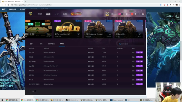Select the DOTA模式 filter tab
The height and width of the screenshot is (102, 182).
[x=51, y=44]
